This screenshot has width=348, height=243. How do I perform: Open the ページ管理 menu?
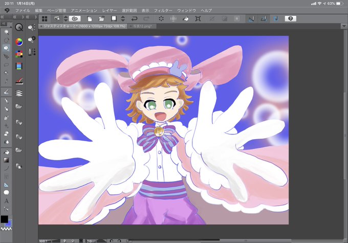pos(57,10)
